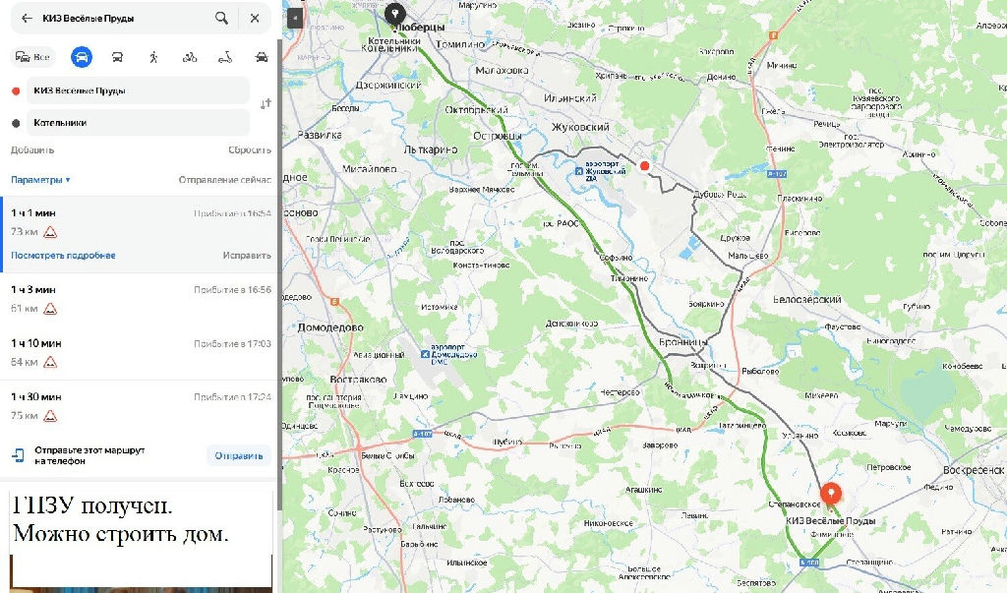This screenshot has width=1007, height=593.
Task: Click the 'Прибытие в 17:24' arrival text
Action: coord(232,397)
